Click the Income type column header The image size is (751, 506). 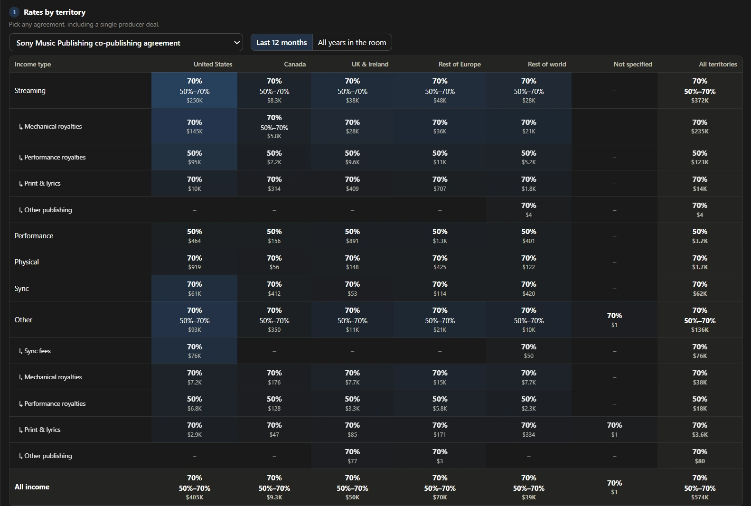(33, 64)
